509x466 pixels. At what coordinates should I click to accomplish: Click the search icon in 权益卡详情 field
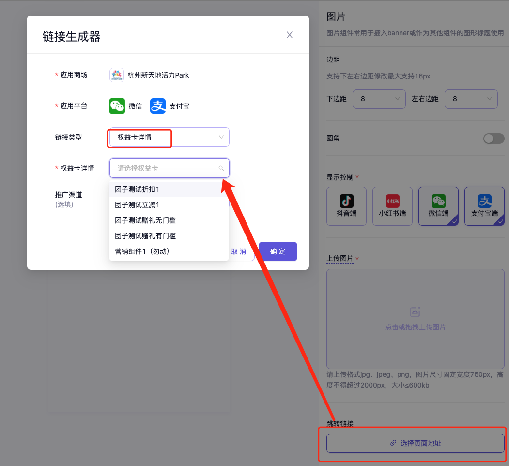(x=221, y=168)
